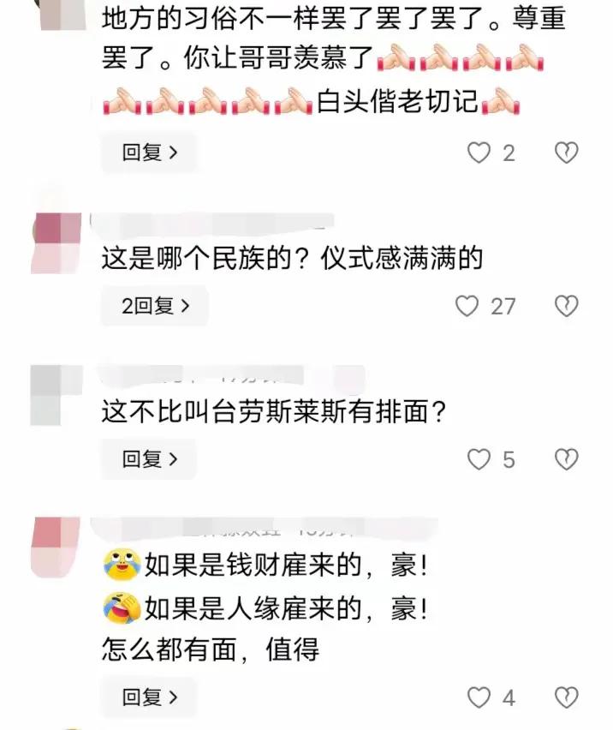Tap broken heart on 有排面 comment
613x730 pixels.
coord(566,459)
